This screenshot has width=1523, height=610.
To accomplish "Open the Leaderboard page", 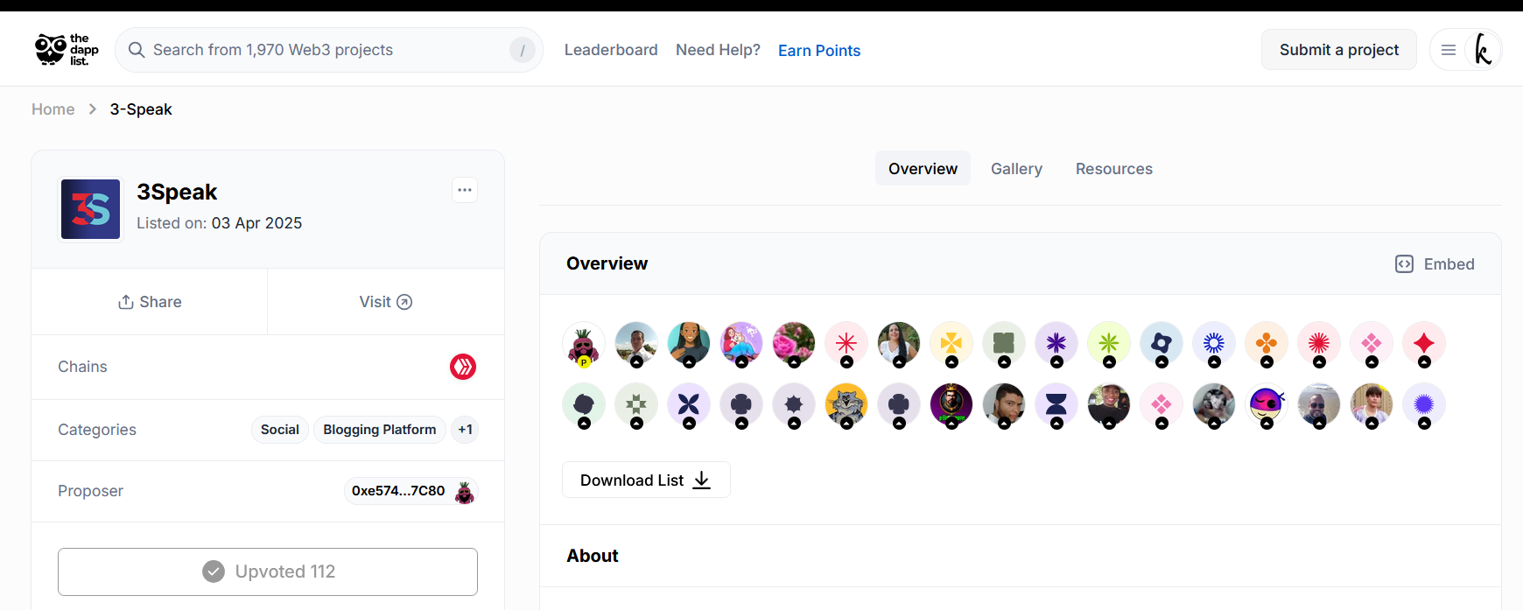I will (x=611, y=50).
